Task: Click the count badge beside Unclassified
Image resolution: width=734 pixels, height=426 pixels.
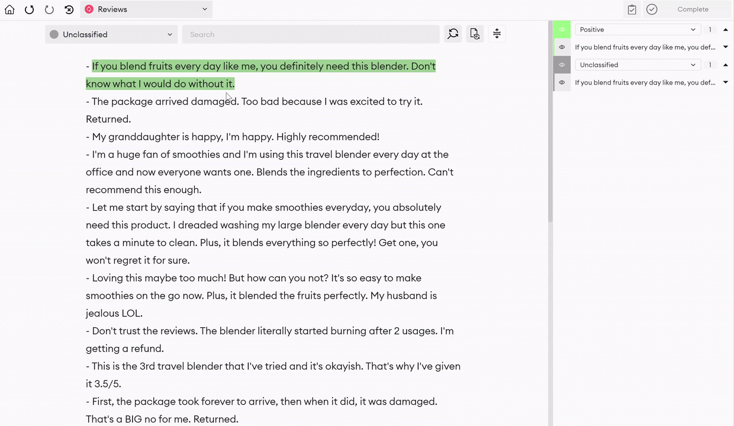Action: [x=710, y=65]
